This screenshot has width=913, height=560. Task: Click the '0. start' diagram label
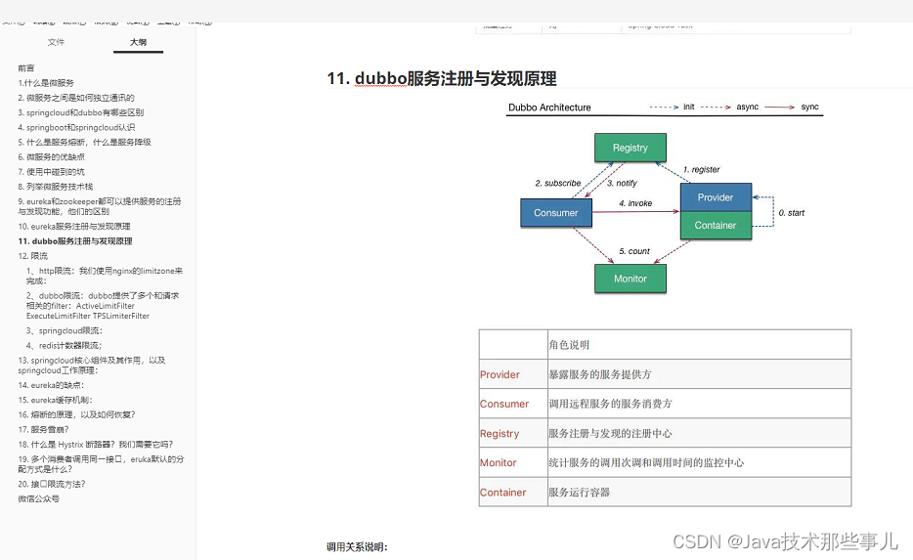792,212
